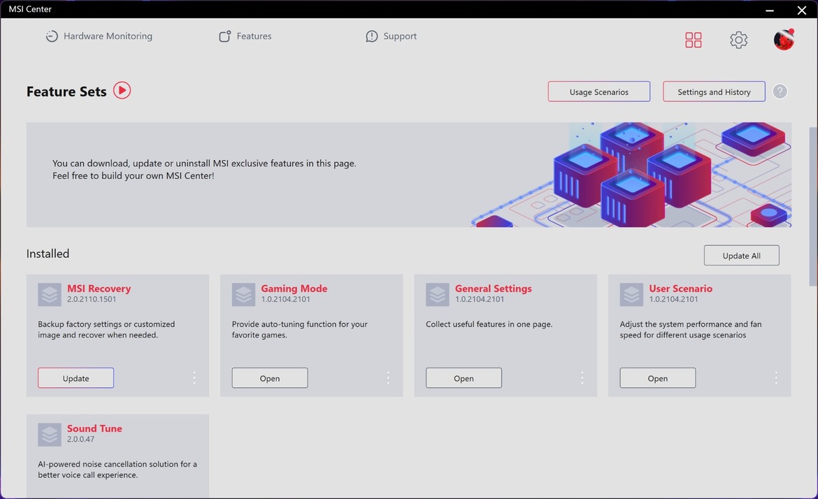Close the MSI Center window

pos(802,10)
